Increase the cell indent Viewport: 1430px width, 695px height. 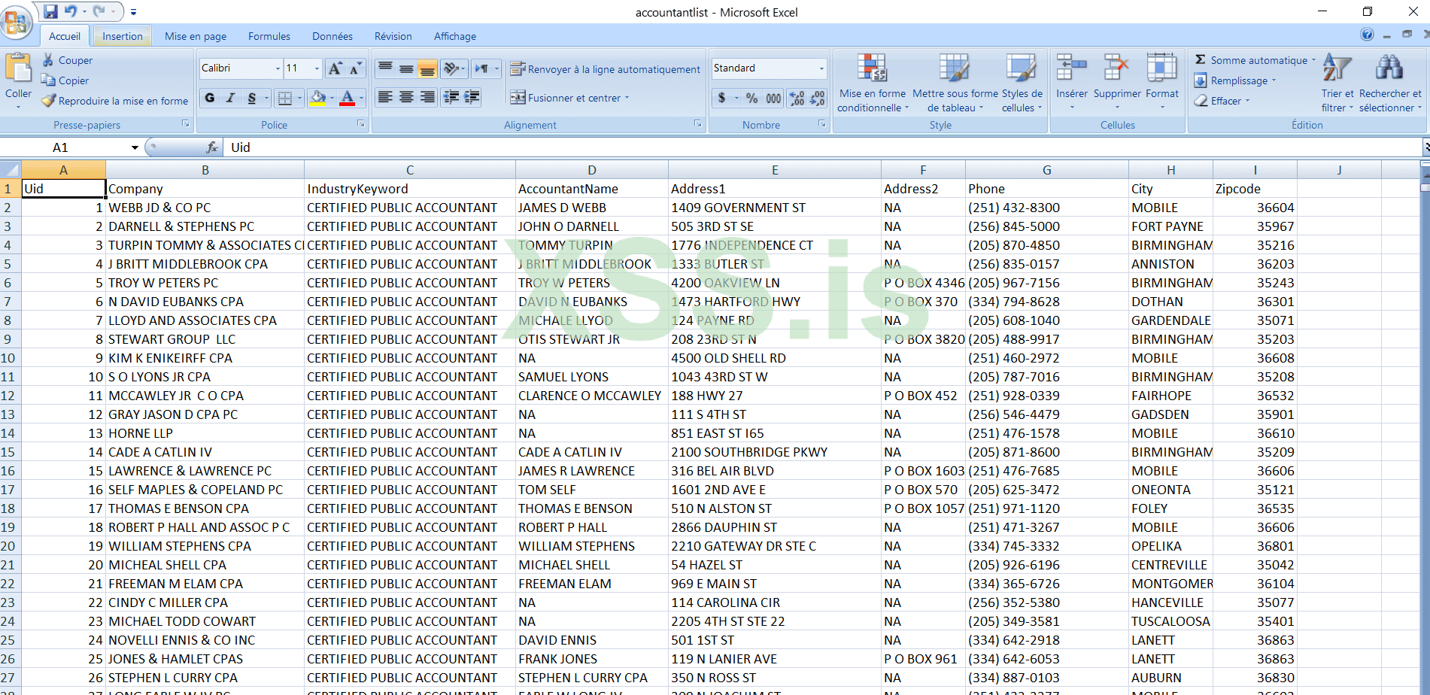pyautogui.click(x=472, y=97)
